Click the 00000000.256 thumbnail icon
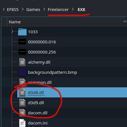The width and height of the screenshot is (127, 127). [x=22, y=52]
